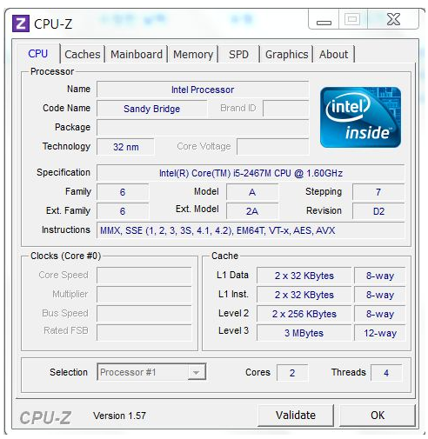Open the Processor #1 selection dropdown
Viewport: 428px width, 439px height.
click(x=151, y=372)
